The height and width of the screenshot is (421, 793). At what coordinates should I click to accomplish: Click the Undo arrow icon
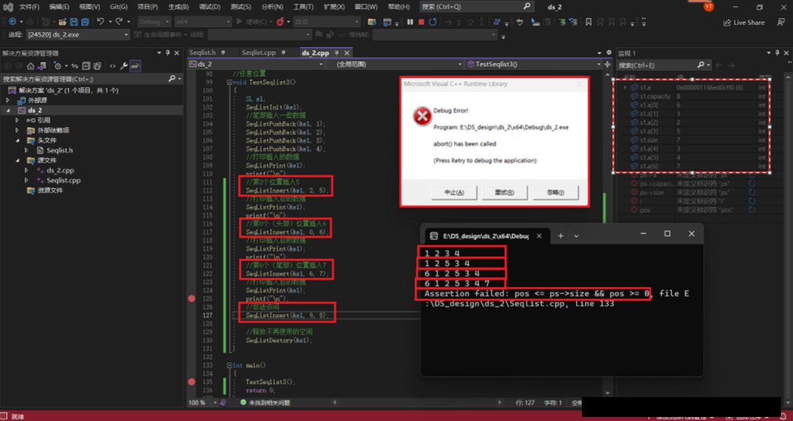100,22
